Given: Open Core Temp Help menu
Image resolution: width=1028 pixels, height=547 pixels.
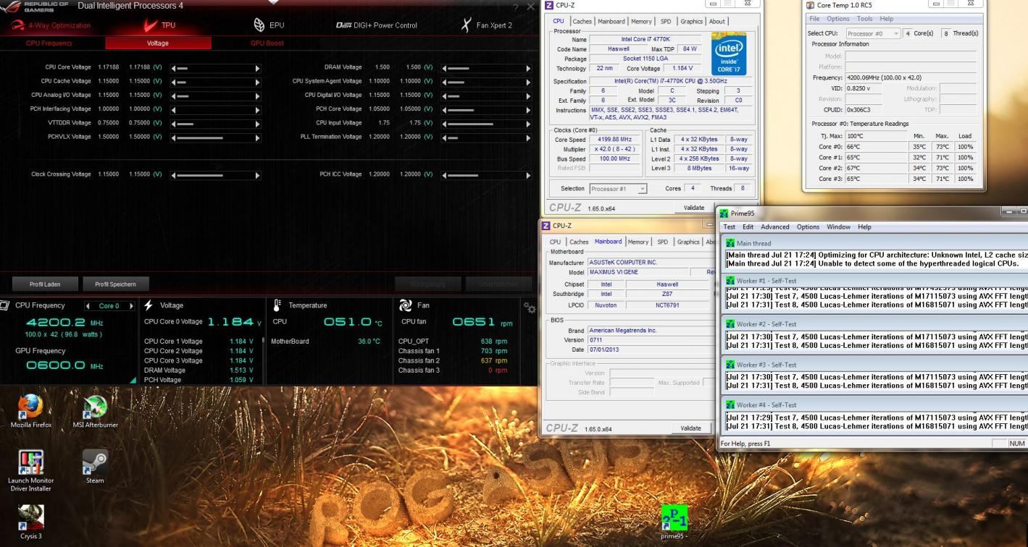Looking at the screenshot, I should tap(886, 19).
